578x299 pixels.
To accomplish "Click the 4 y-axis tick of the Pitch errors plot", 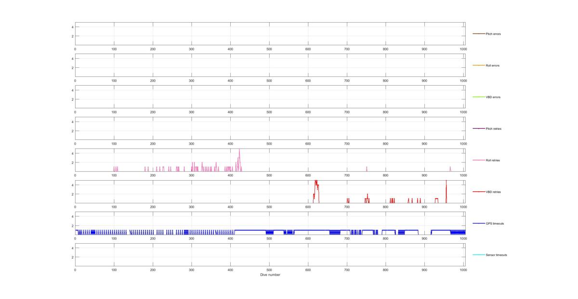I will point(72,27).
